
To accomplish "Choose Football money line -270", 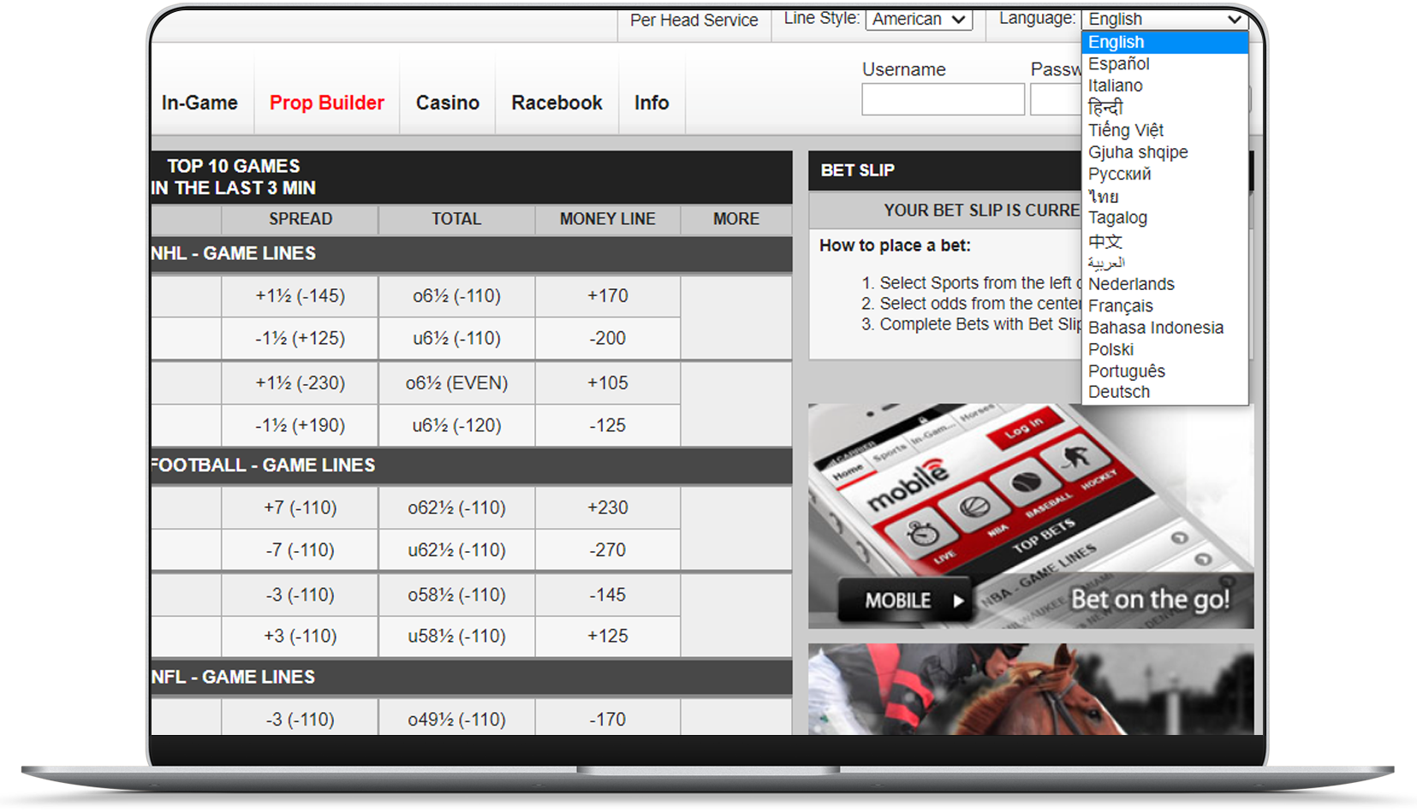I will tap(608, 550).
